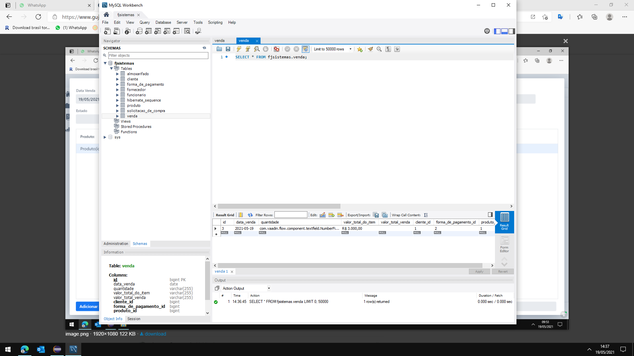
Task: Toggle bottom output panel visibility
Action: tap(505, 31)
